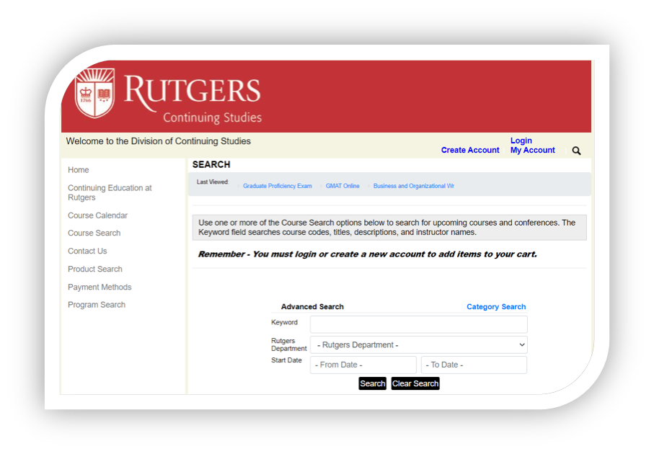
Task: Open the Rutgers Department dropdown
Action: [x=418, y=345]
